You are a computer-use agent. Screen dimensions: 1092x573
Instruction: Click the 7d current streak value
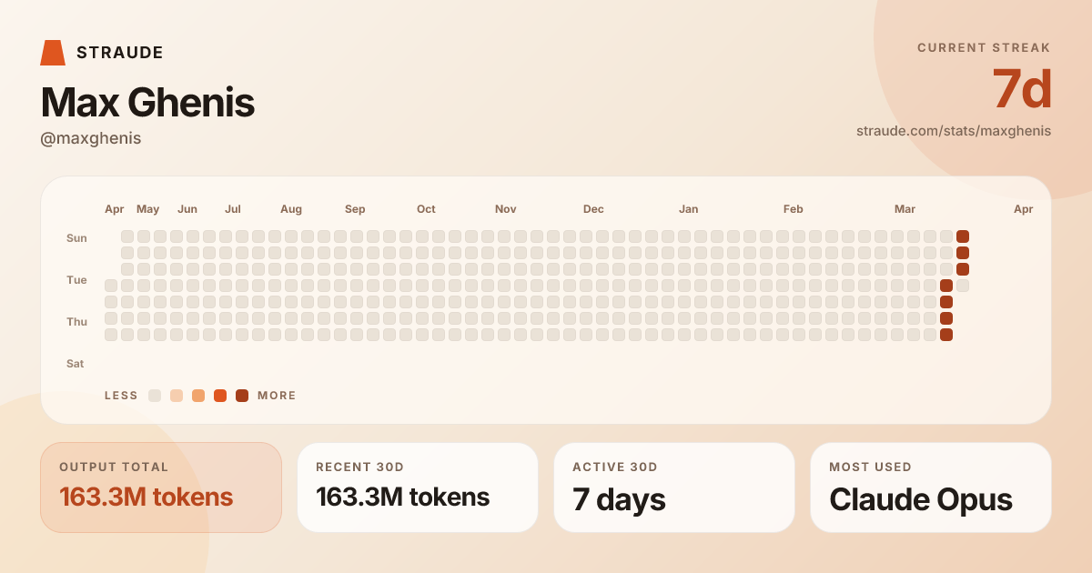(1021, 89)
